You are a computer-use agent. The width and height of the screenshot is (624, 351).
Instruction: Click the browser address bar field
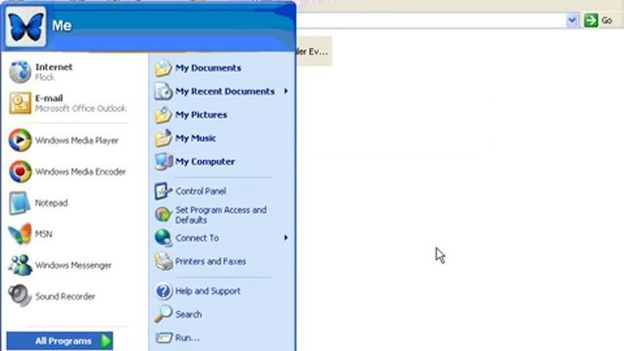click(x=431, y=19)
